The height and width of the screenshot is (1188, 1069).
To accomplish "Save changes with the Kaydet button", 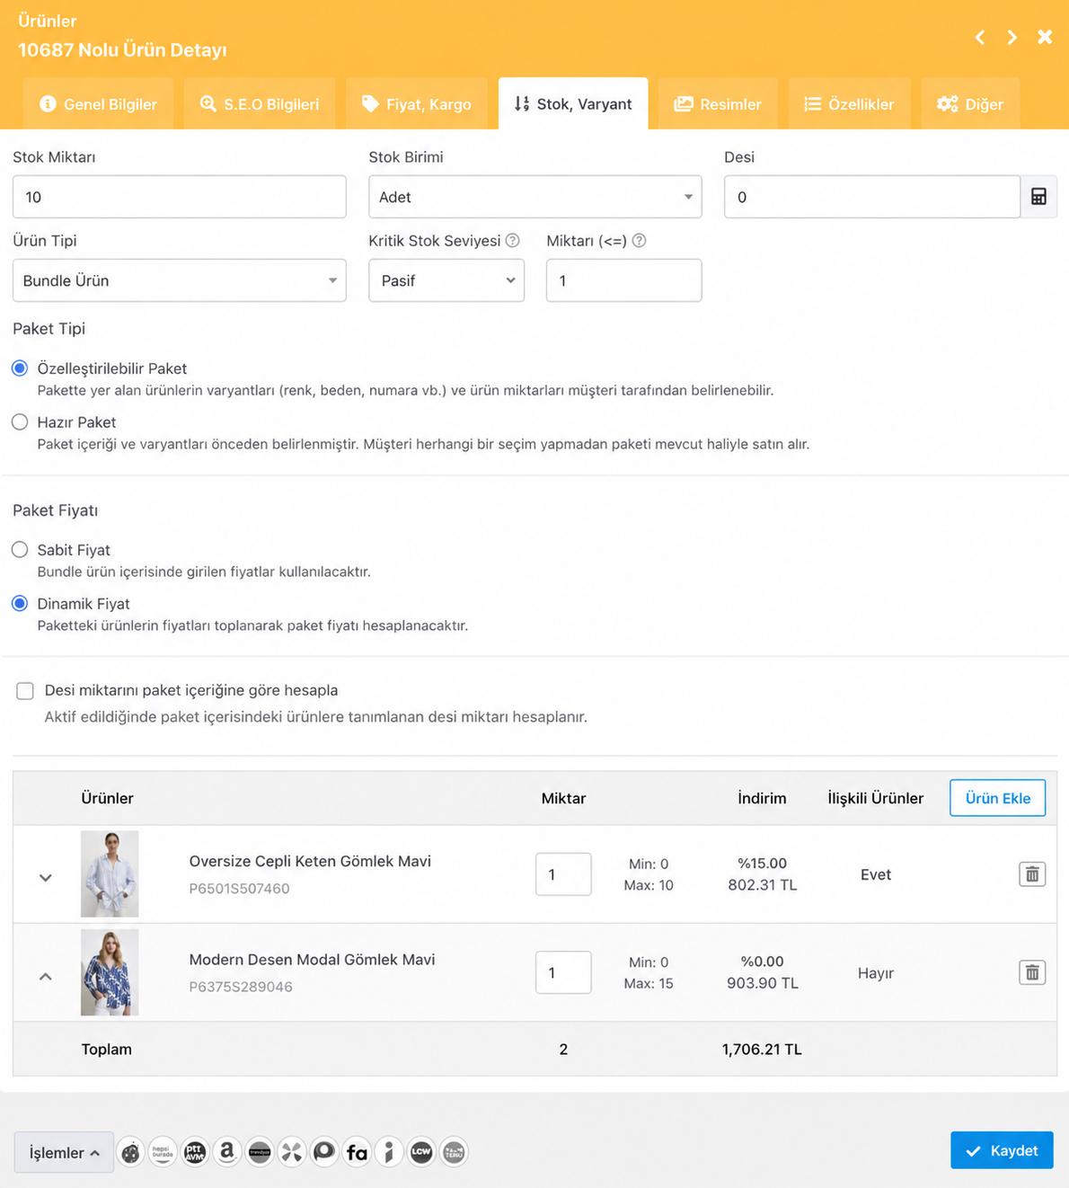I will point(1002,1150).
